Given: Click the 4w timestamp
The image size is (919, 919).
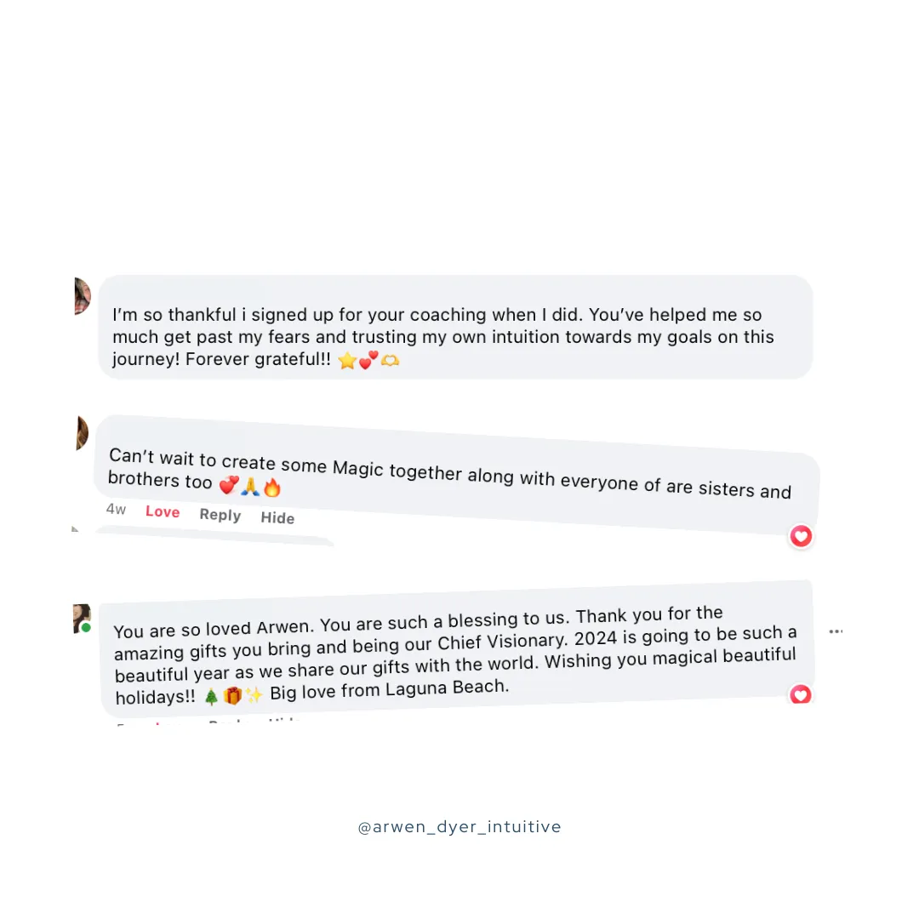Looking at the screenshot, I should click(x=116, y=509).
